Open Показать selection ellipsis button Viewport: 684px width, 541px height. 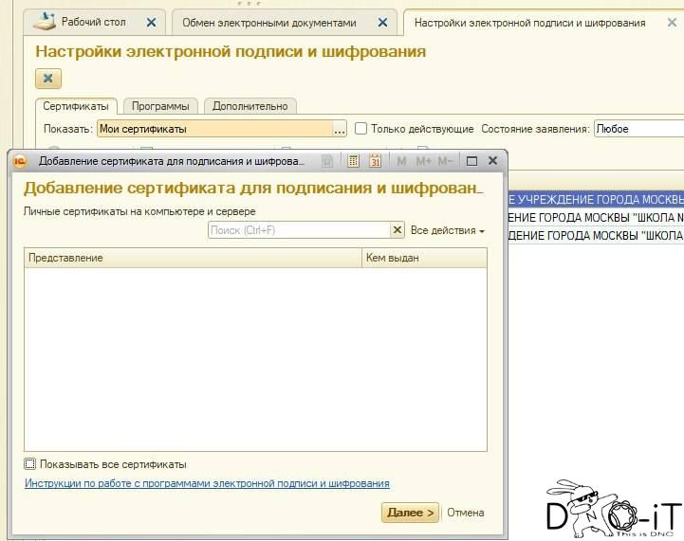click(340, 129)
